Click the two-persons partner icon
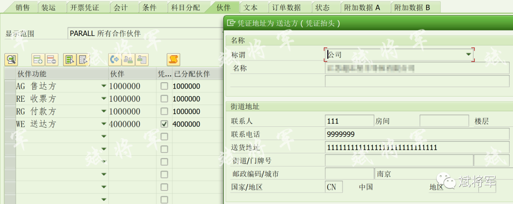513x204 pixels. pyautogui.click(x=128, y=59)
